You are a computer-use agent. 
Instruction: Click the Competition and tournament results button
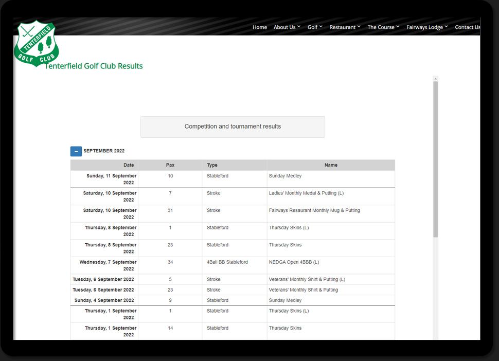pyautogui.click(x=233, y=127)
